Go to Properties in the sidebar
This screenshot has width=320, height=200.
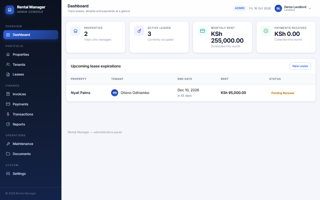(31, 54)
